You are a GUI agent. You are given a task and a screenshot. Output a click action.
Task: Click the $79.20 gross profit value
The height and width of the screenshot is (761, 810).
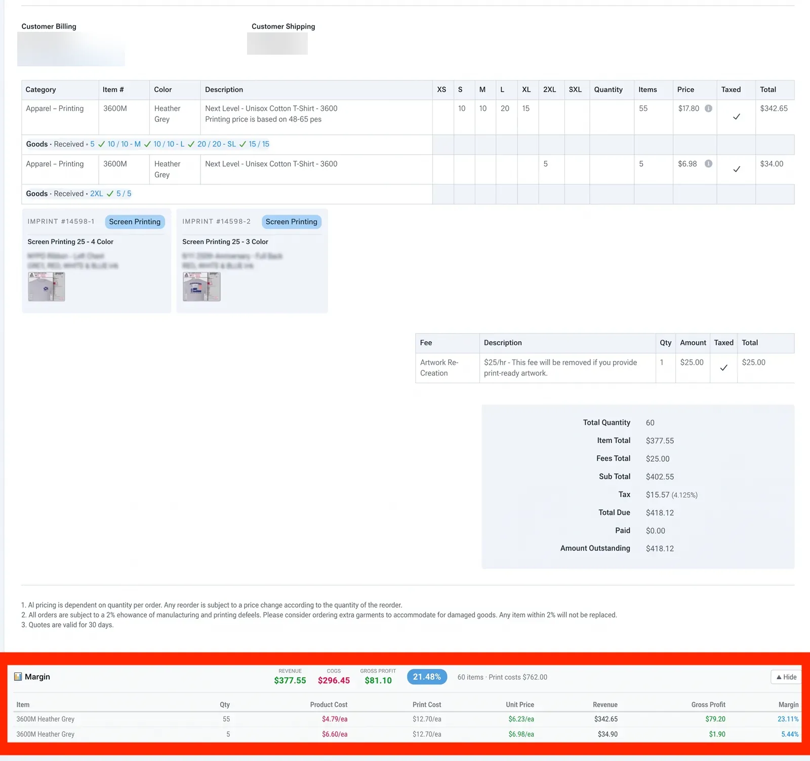(715, 719)
